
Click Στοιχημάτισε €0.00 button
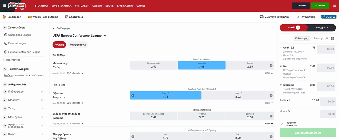(308, 133)
